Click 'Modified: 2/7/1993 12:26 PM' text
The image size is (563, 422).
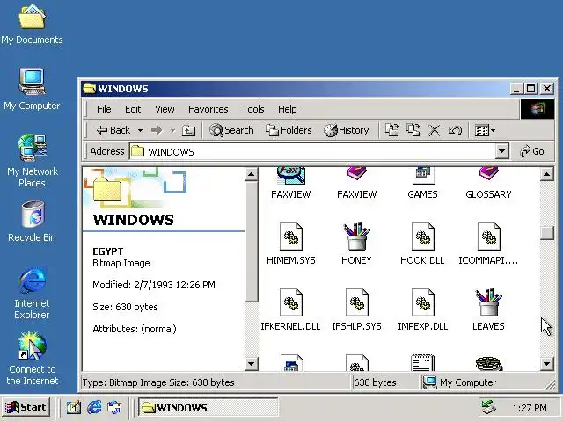click(154, 285)
